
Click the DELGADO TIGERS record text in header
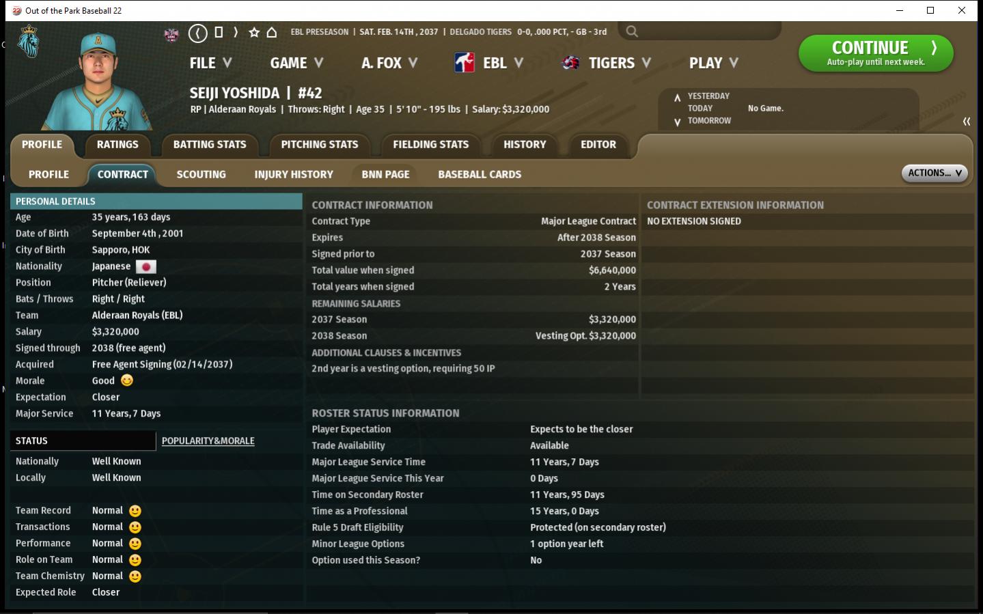point(528,32)
